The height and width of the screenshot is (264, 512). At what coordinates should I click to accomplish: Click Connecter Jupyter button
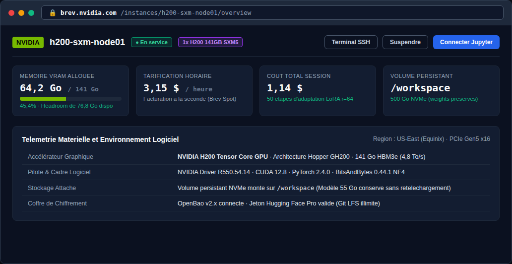pos(466,42)
